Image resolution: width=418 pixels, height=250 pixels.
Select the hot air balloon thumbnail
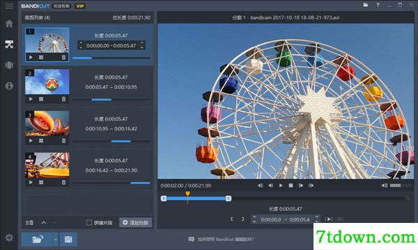pos(47,82)
